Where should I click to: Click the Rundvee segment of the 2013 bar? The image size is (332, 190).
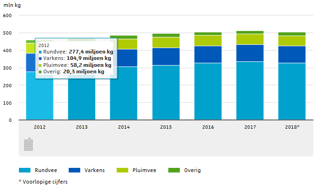pos(82,101)
